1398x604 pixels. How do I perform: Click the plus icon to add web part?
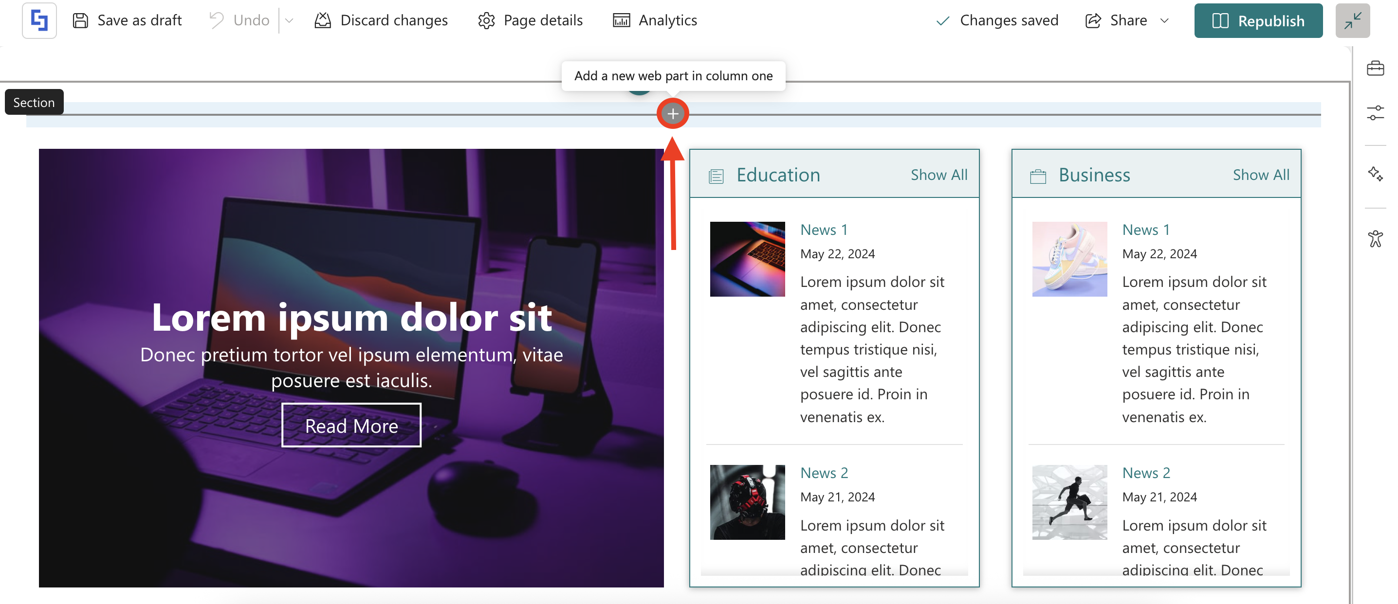coord(672,114)
